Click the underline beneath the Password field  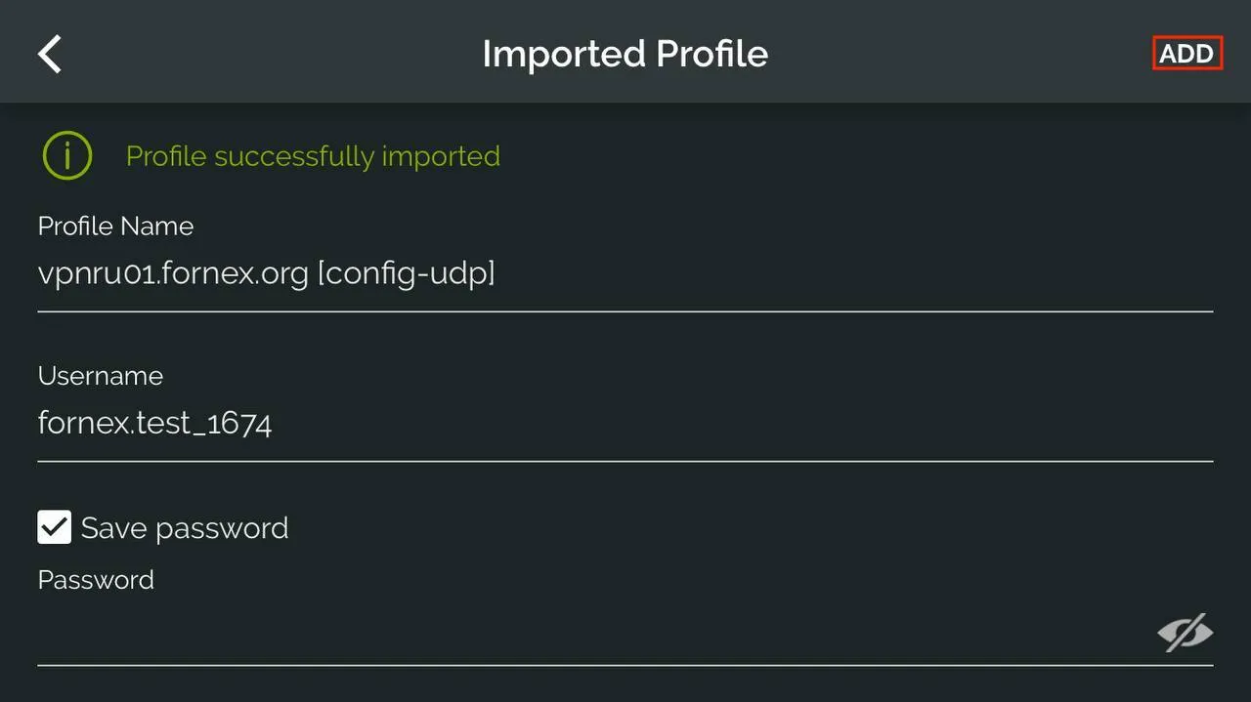click(x=625, y=666)
